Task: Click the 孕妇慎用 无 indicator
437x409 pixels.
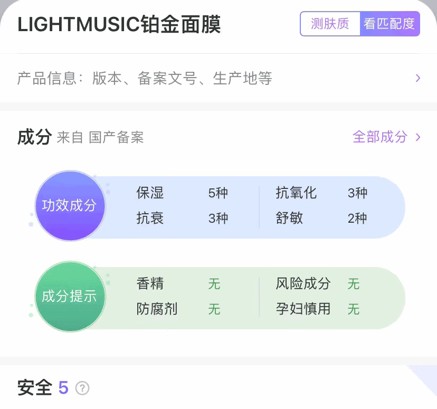Action: (317, 309)
